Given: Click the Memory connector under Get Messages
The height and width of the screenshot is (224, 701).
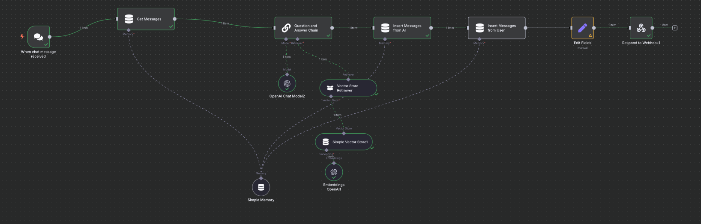Looking at the screenshot, I should click(129, 30).
